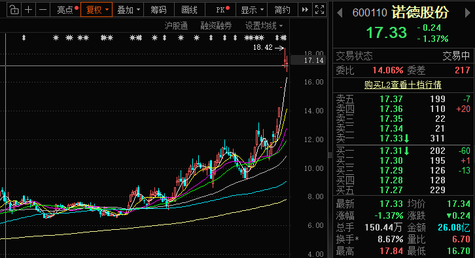
Task: Open the 亮点 highlights tool
Action: (65, 10)
